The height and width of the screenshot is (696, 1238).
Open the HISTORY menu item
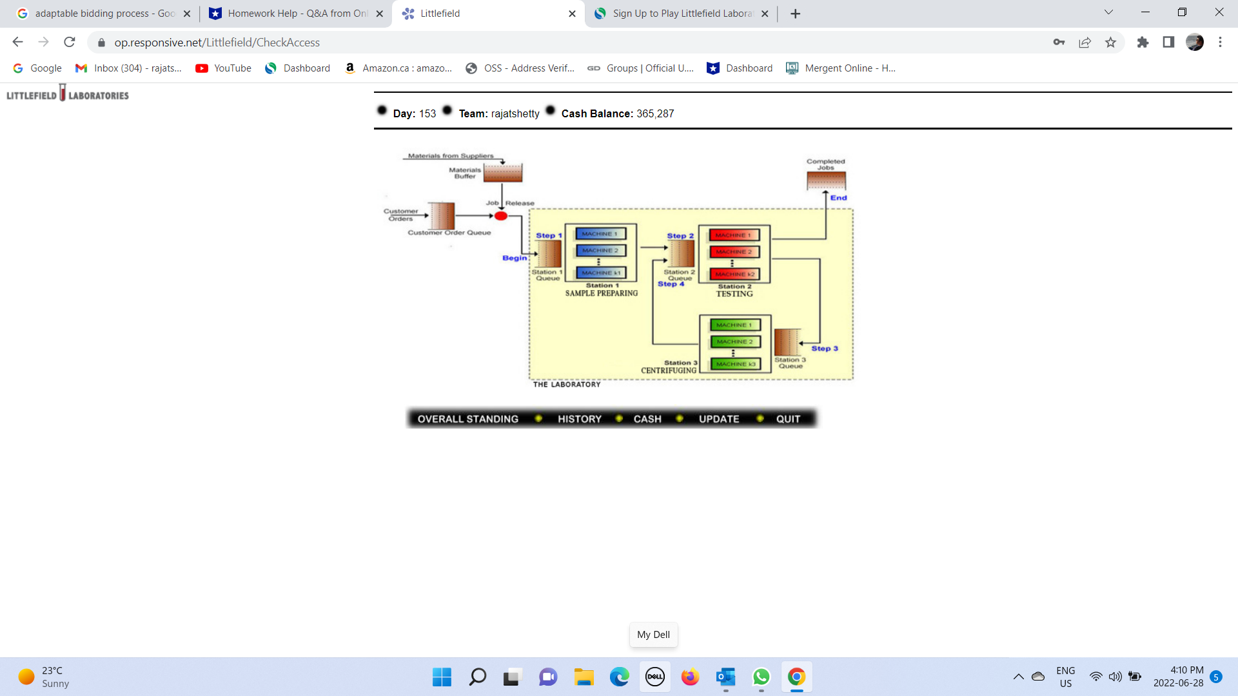coord(579,419)
